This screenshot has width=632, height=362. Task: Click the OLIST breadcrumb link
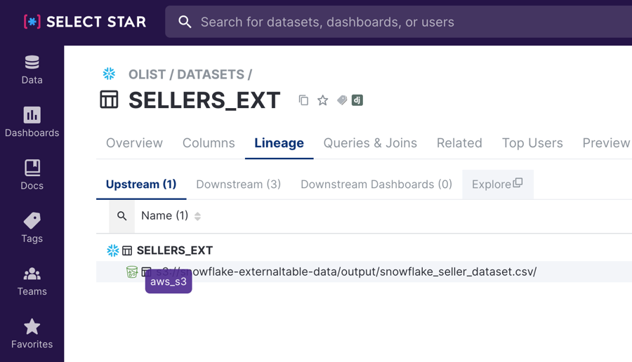[x=148, y=74]
